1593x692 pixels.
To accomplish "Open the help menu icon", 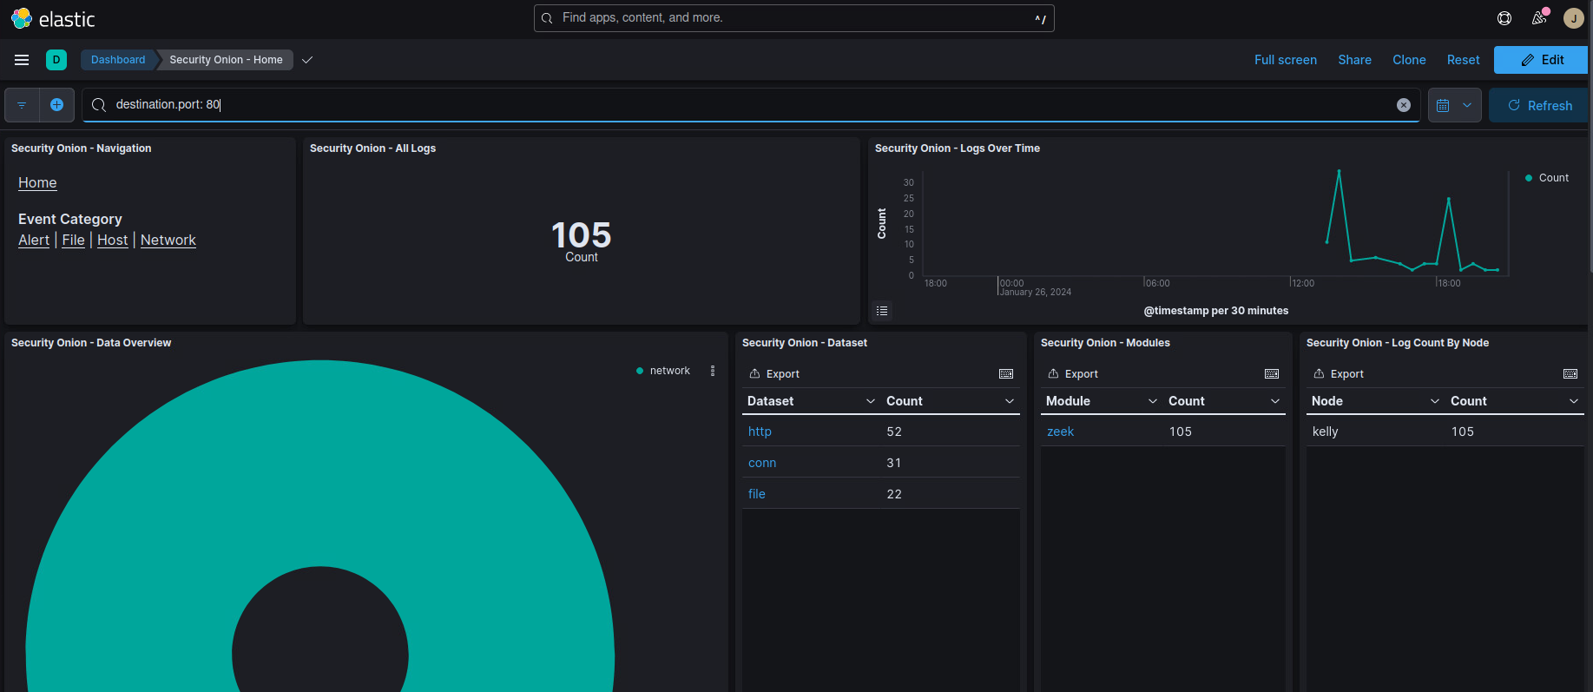I will [x=1504, y=18].
